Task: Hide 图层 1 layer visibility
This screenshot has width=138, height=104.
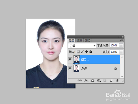Action: 70,59
